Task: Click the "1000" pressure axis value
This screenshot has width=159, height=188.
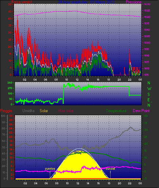Action: click(147, 43)
